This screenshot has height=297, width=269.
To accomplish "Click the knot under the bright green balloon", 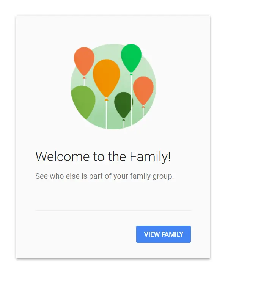I will 131,74.
